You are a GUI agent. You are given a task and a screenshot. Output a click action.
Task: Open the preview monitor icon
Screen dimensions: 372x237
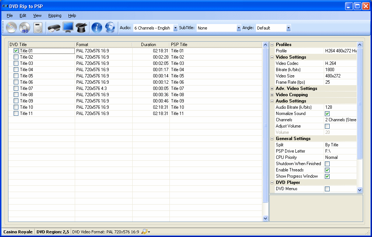click(x=68, y=28)
